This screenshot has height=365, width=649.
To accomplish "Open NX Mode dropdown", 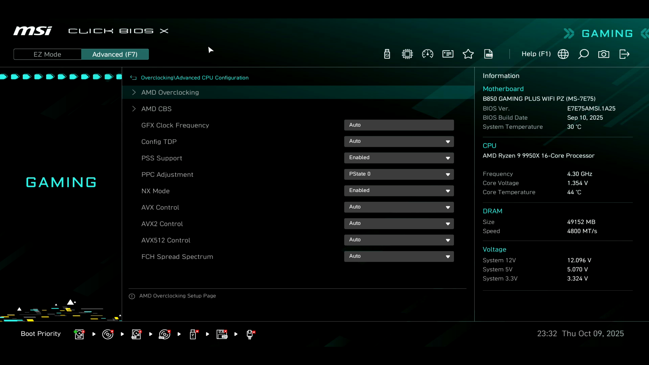I will tap(399, 191).
